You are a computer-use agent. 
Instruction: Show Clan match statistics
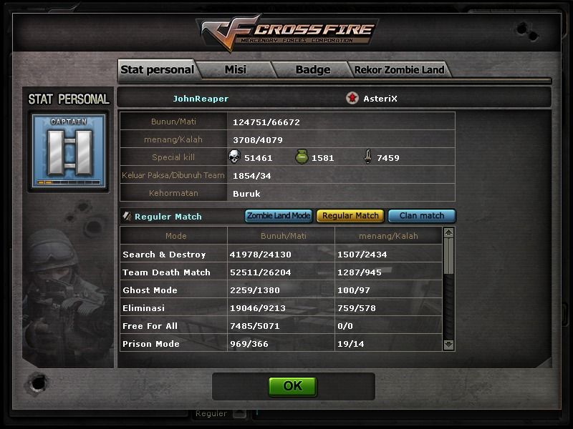(422, 216)
